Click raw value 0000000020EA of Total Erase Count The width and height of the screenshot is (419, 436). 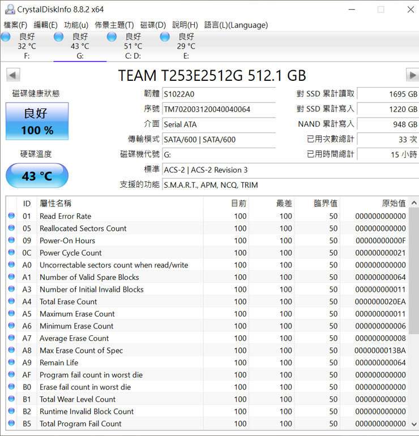(380, 302)
